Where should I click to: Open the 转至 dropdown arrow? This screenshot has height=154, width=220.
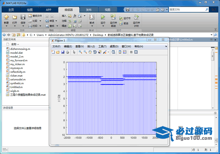pyautogui.click(x=56, y=21)
